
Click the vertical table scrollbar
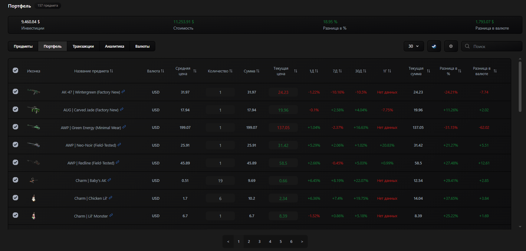(520, 87)
